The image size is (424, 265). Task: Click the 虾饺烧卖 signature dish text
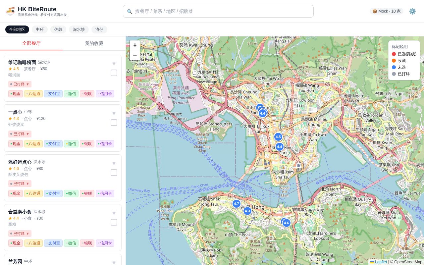pos(16,125)
